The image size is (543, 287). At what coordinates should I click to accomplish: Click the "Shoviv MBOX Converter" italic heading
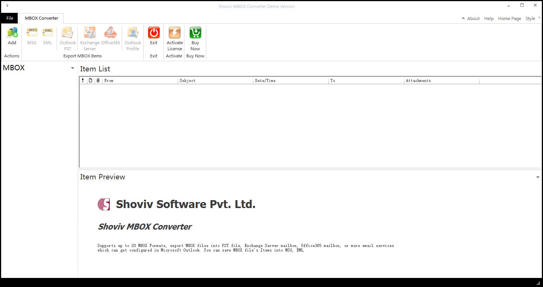coord(144,227)
